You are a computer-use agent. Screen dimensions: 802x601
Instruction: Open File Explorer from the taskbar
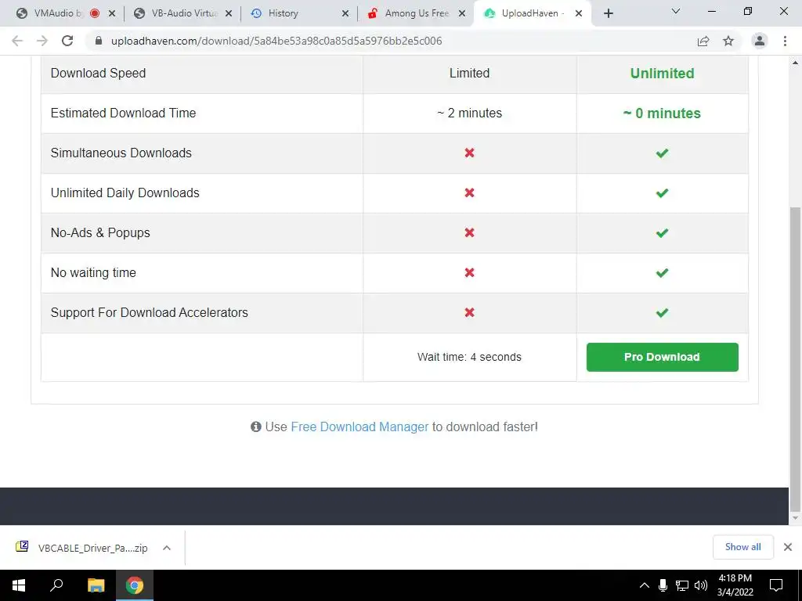[x=96, y=585]
